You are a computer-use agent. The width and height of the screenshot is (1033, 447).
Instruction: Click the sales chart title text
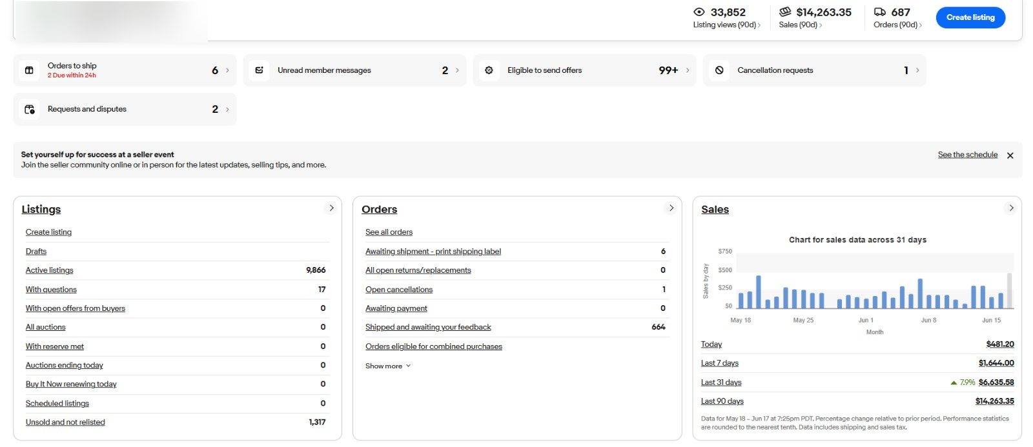(x=857, y=240)
